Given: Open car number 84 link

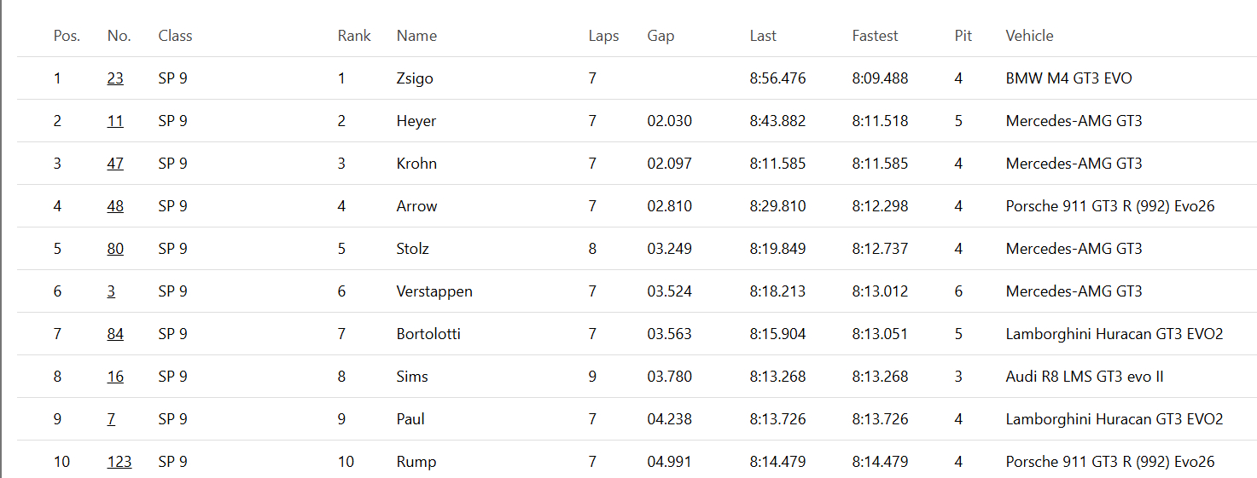Looking at the screenshot, I should coord(115,334).
